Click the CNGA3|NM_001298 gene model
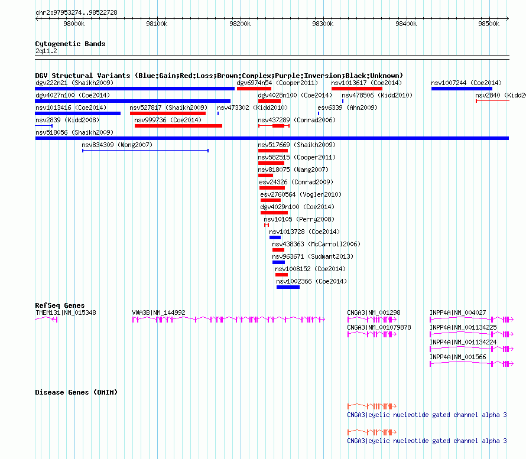The height and width of the screenshot is (459, 526). coord(372,320)
